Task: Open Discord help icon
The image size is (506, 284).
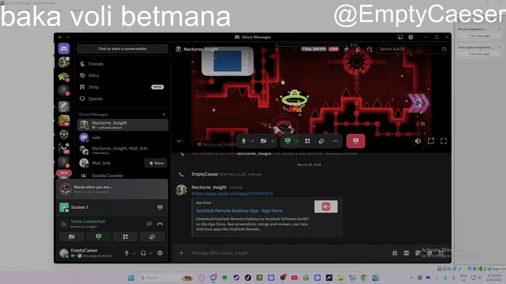Action: point(411,37)
